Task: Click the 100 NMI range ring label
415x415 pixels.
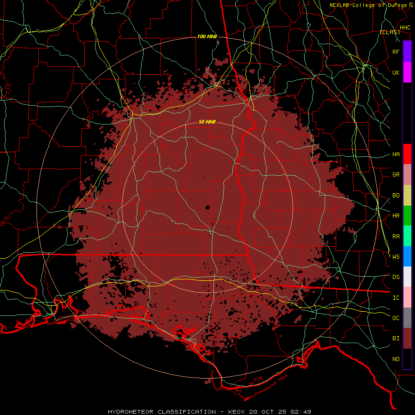Action: 207,36
